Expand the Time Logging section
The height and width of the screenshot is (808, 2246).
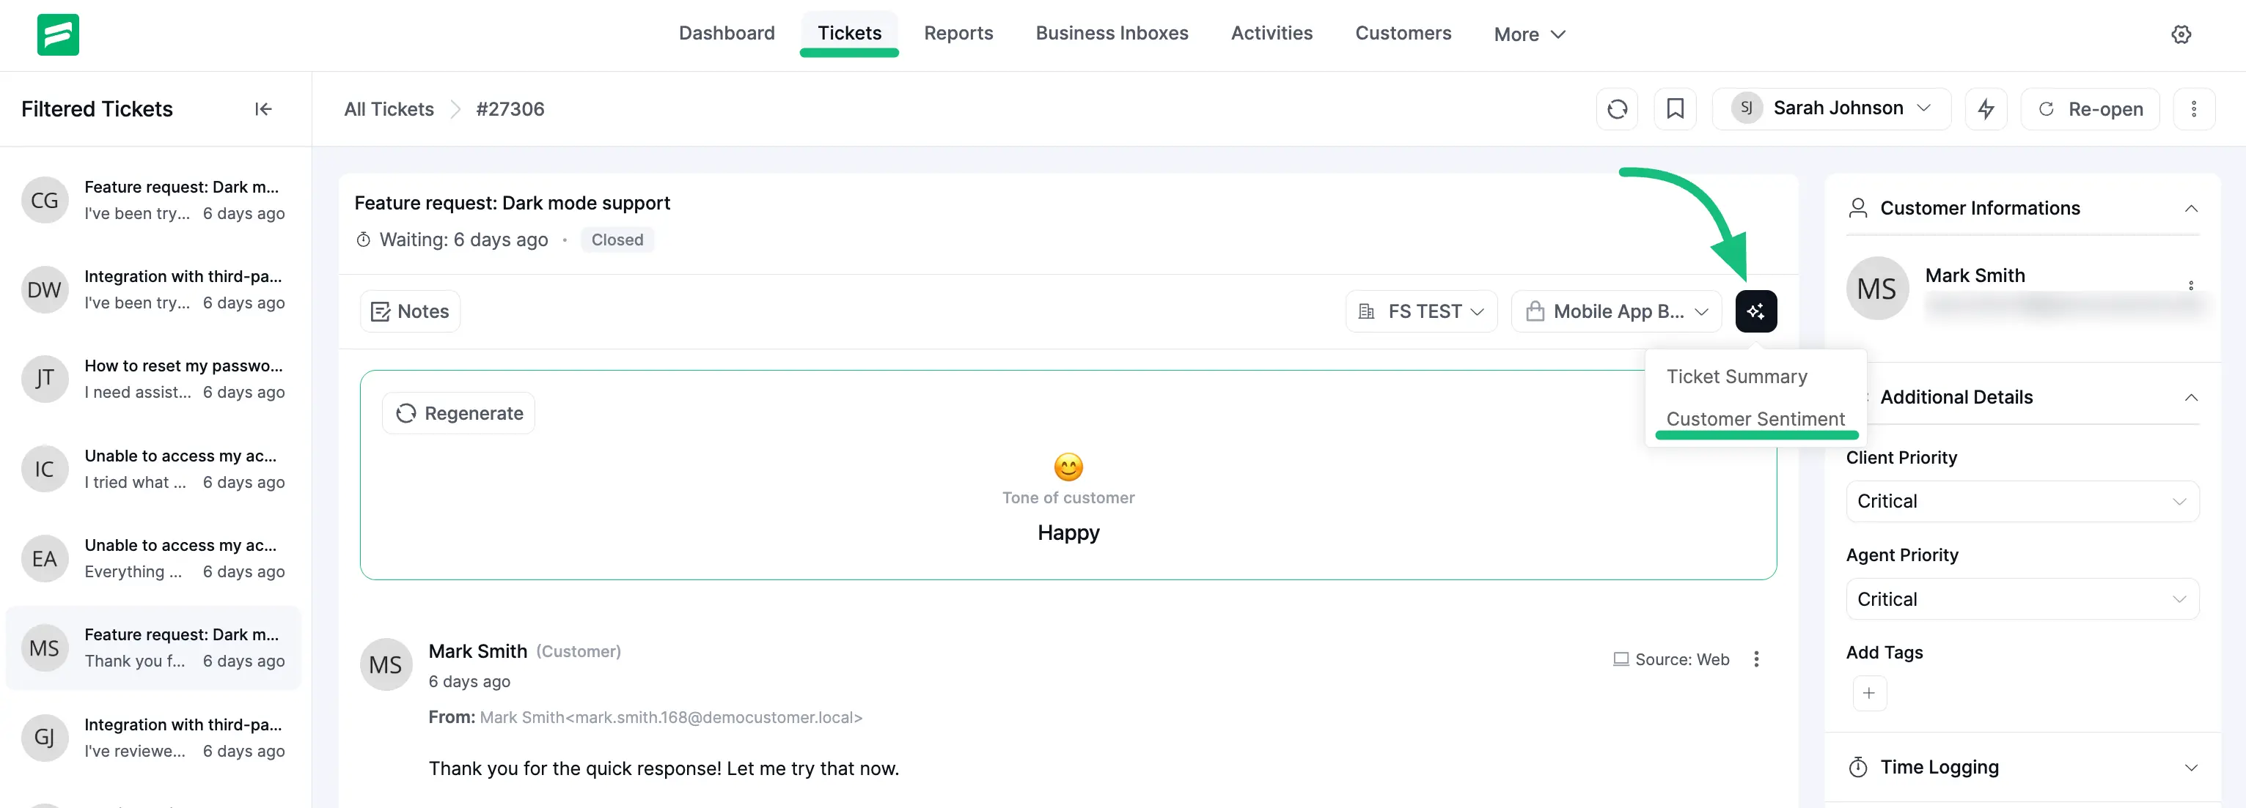tap(2190, 767)
